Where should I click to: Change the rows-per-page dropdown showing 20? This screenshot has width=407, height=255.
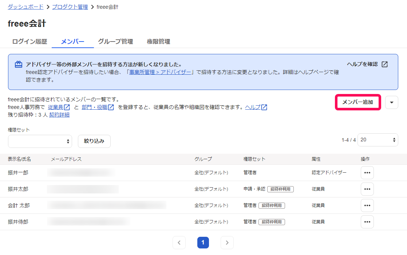pos(378,140)
